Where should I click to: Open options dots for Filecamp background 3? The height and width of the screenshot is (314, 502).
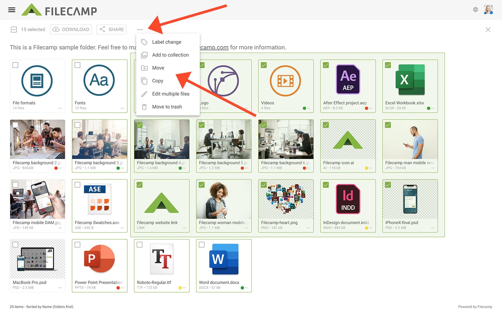[x=122, y=168]
